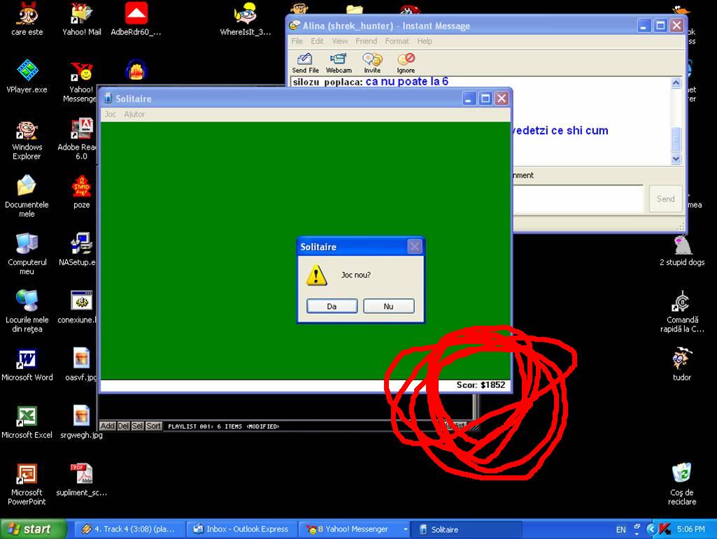Select the Adobe Reader 6.0 desktop icon
The height and width of the screenshot is (539, 717).
pyautogui.click(x=78, y=139)
